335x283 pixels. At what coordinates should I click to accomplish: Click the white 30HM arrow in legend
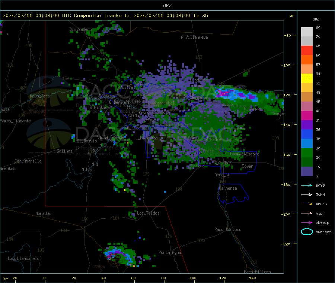pos(307,194)
